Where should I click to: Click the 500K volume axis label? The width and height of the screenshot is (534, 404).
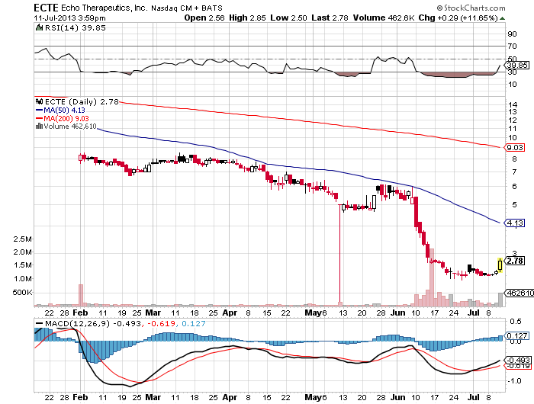(x=22, y=293)
